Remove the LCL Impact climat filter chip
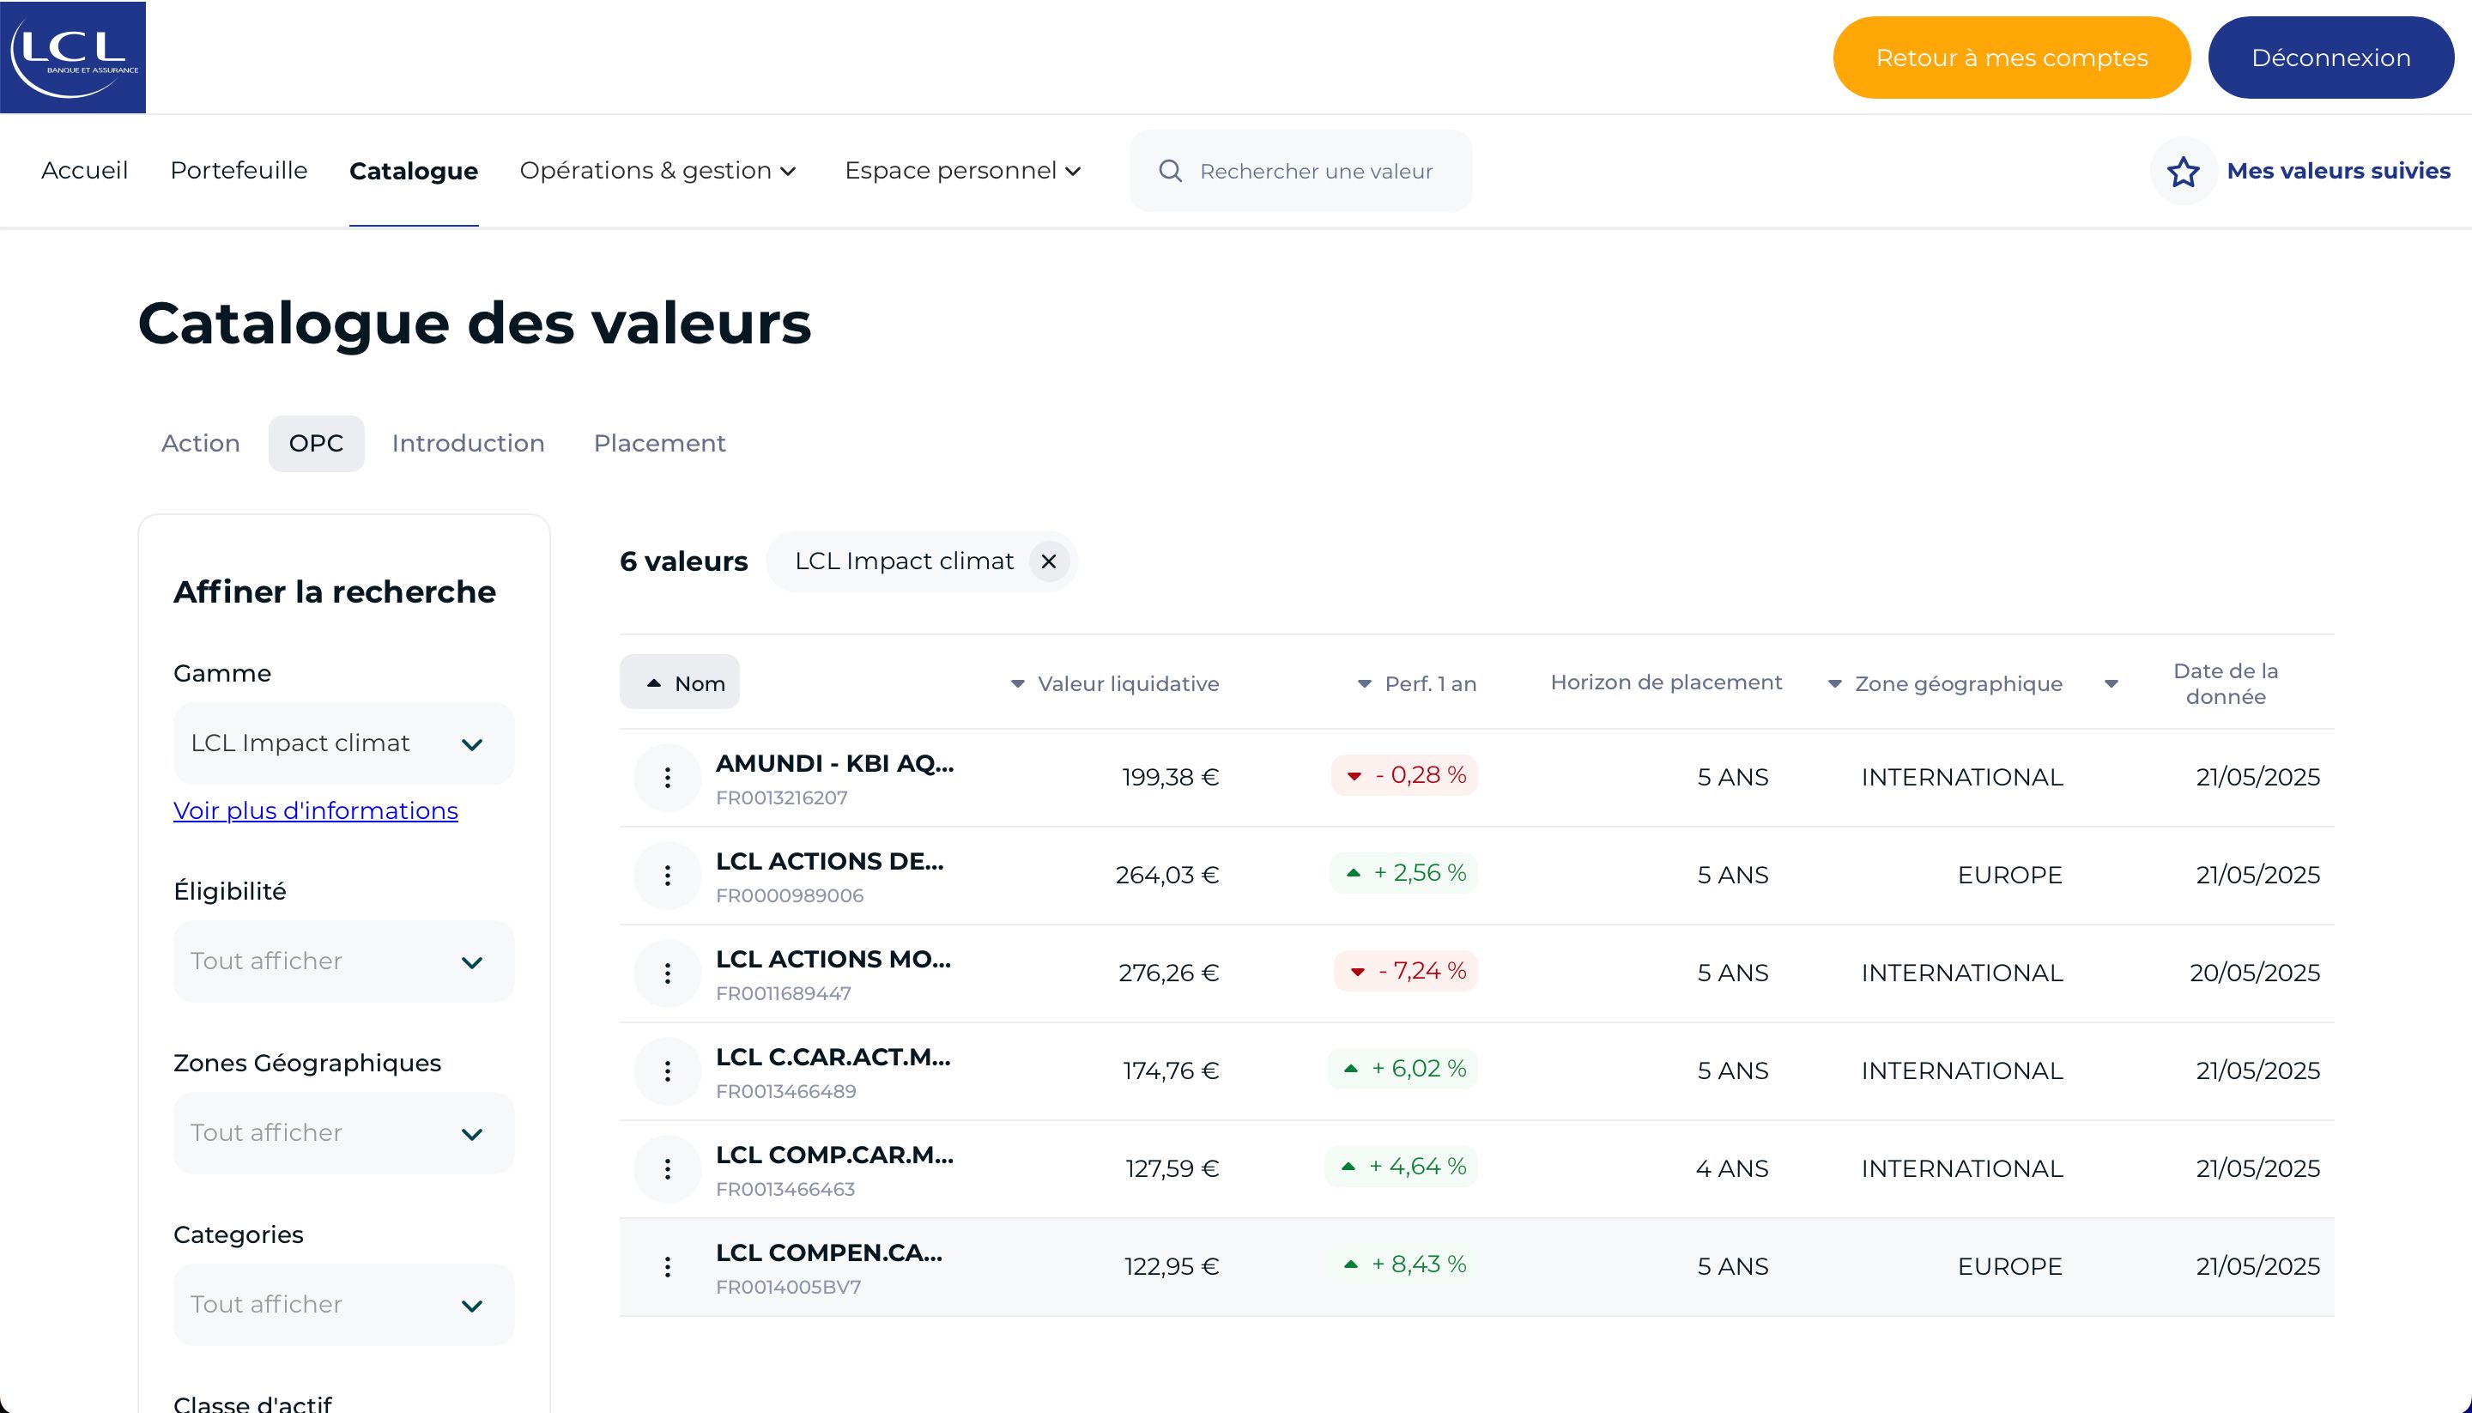The height and width of the screenshot is (1413, 2472). pos(1048,561)
